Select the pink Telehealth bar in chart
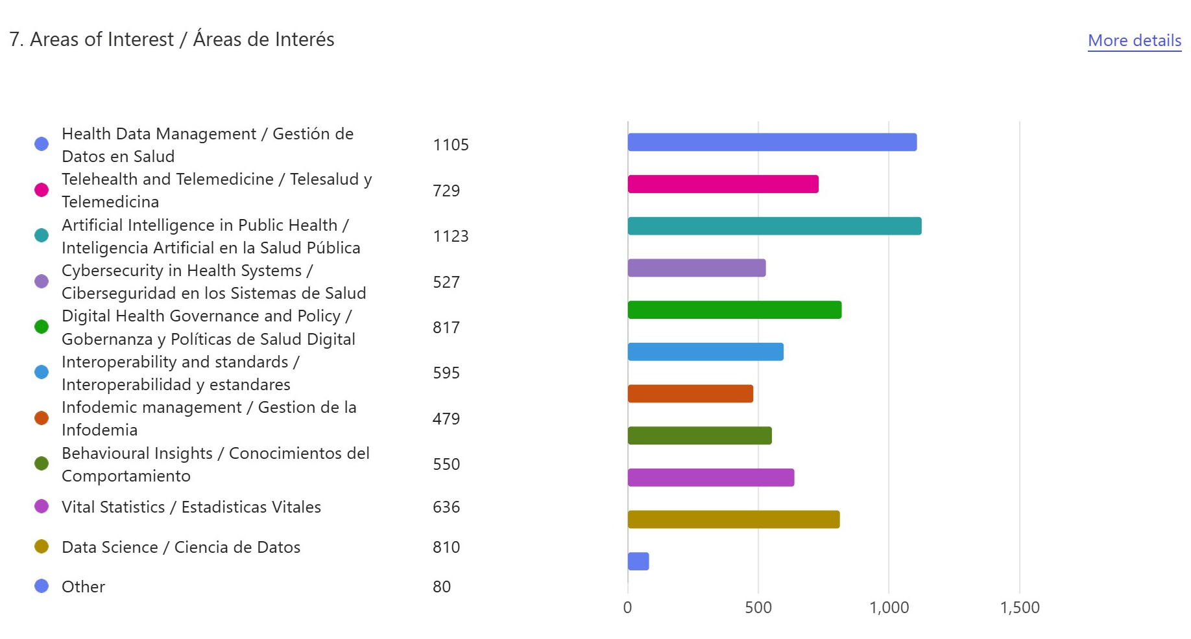The height and width of the screenshot is (639, 1191). tap(723, 184)
